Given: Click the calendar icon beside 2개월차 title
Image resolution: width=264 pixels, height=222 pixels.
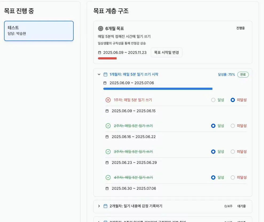Looking at the screenshot, I should pos(105,206).
